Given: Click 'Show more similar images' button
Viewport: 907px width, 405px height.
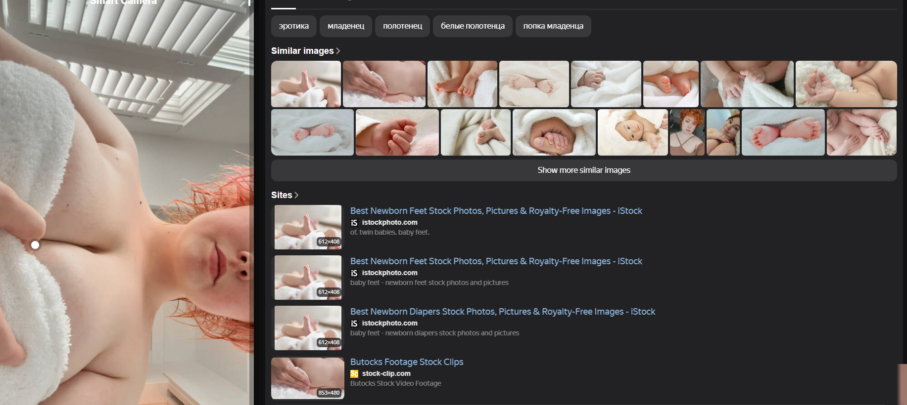Looking at the screenshot, I should pos(584,170).
